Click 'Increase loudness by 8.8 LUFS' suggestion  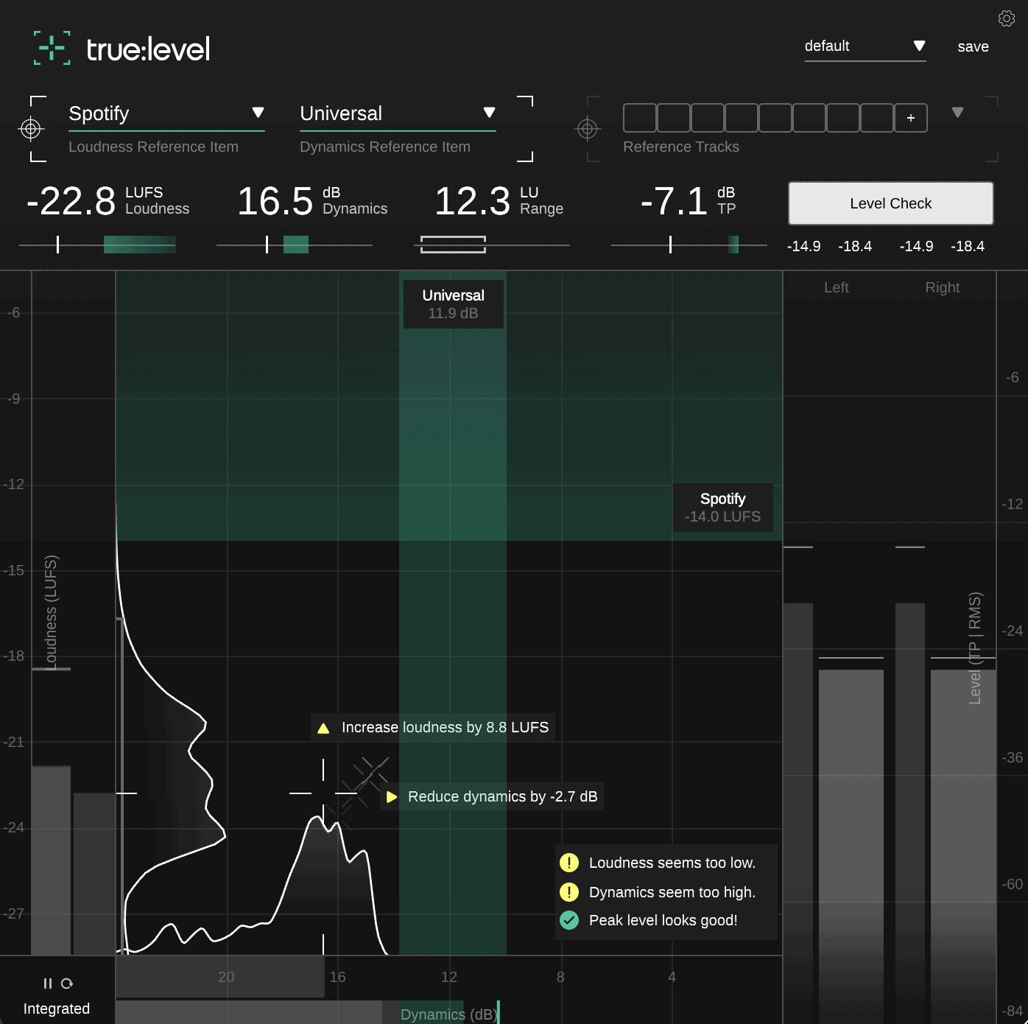432,728
